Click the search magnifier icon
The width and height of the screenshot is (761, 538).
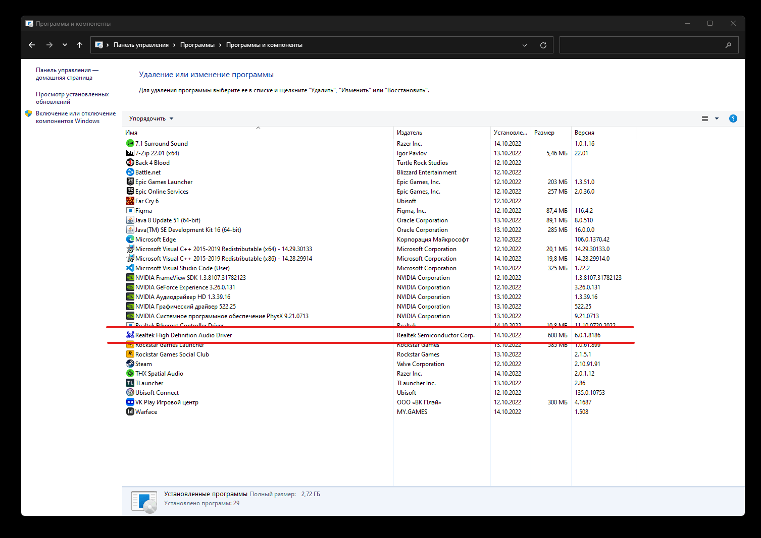[728, 45]
